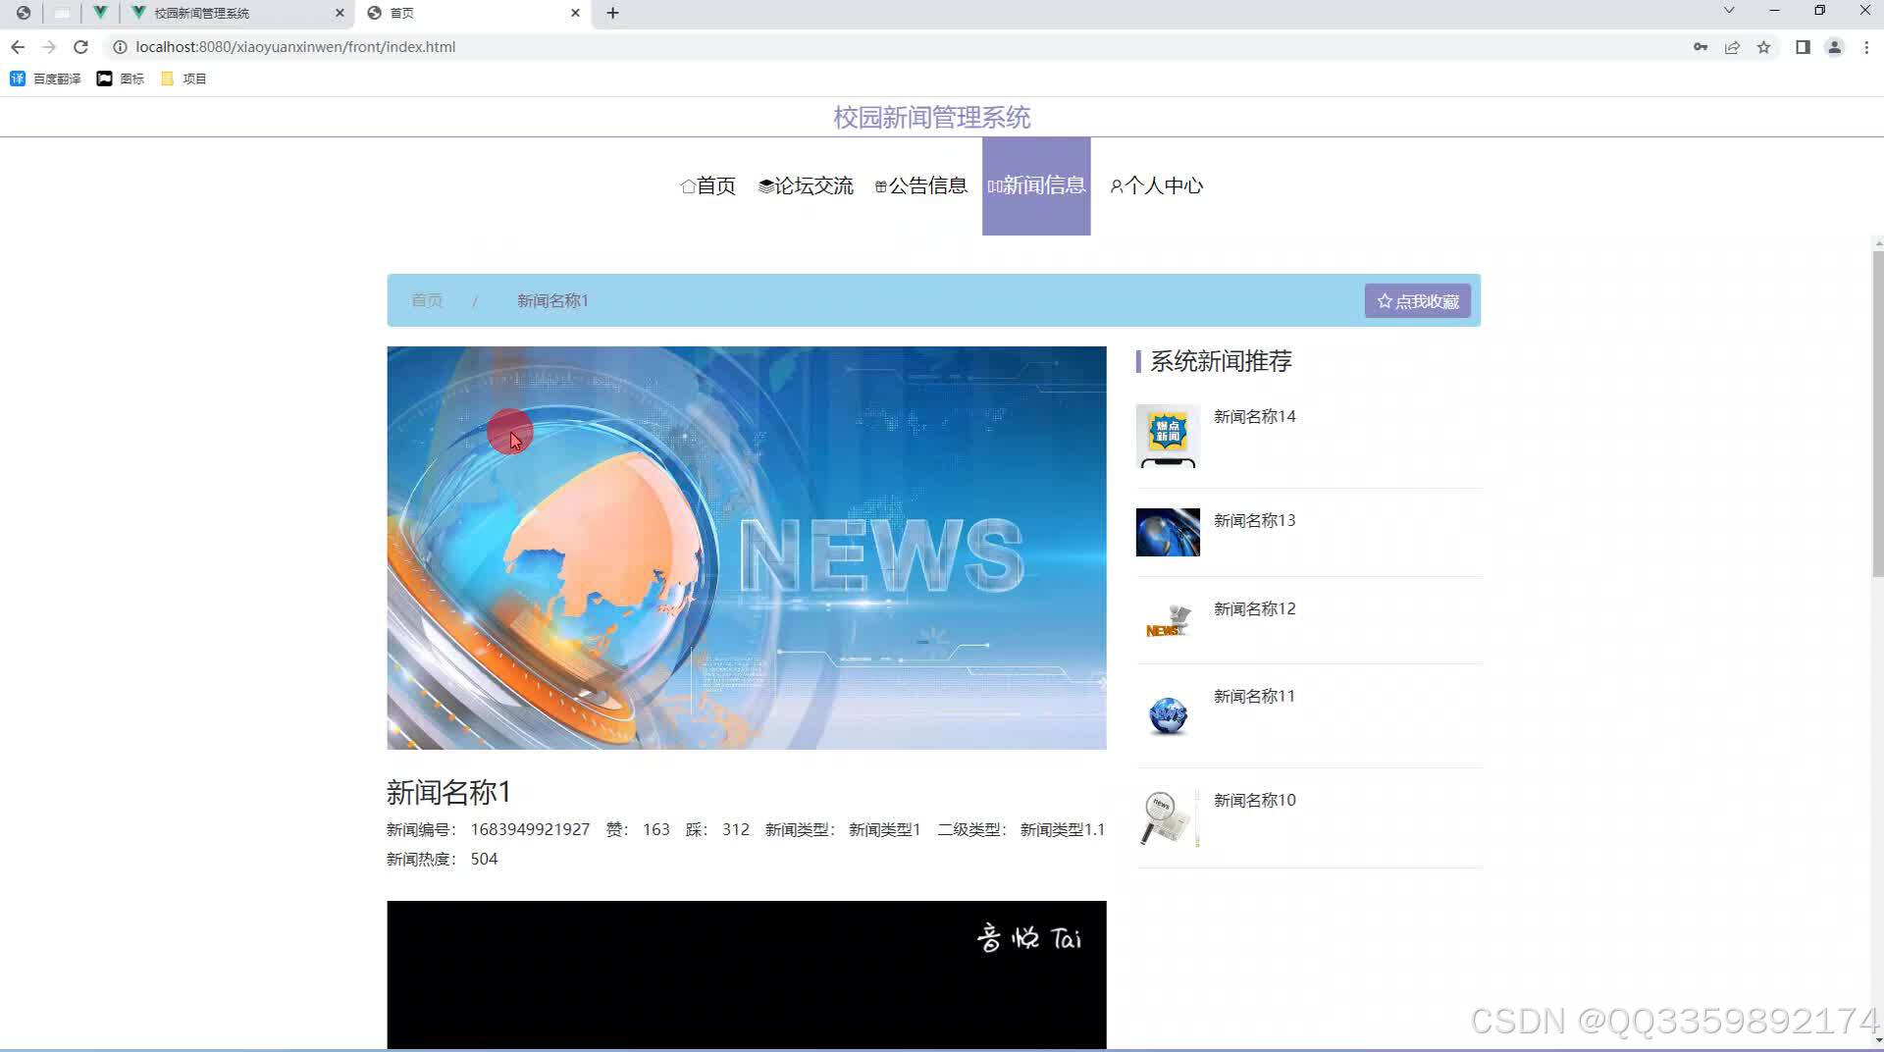The height and width of the screenshot is (1052, 1884).
Task: Click the site info icon in address bar
Action: [x=120, y=47]
